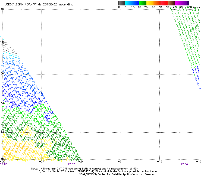This screenshot has width=201, height=176.
Task: Click the yellow segment of the color bar
Action: (x=150, y=3)
